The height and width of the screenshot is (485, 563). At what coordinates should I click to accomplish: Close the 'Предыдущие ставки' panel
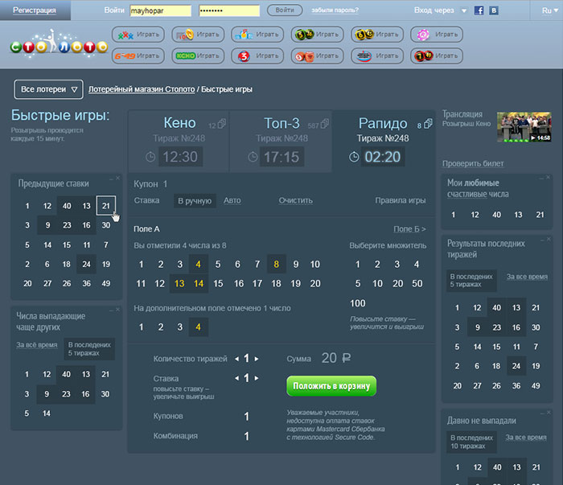[x=117, y=178]
